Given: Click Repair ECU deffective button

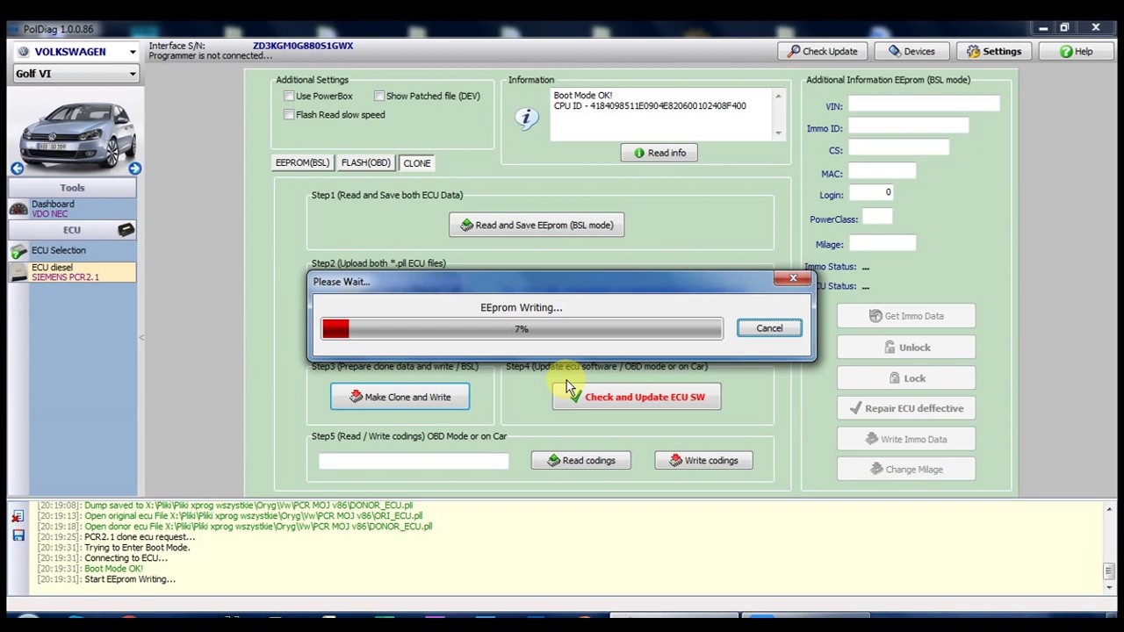Looking at the screenshot, I should 906,408.
